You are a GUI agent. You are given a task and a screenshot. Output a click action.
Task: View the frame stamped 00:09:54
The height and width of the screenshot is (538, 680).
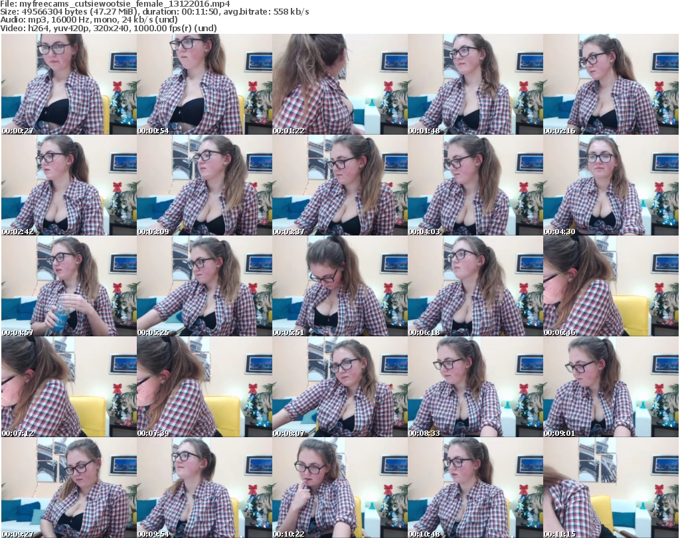(x=205, y=488)
